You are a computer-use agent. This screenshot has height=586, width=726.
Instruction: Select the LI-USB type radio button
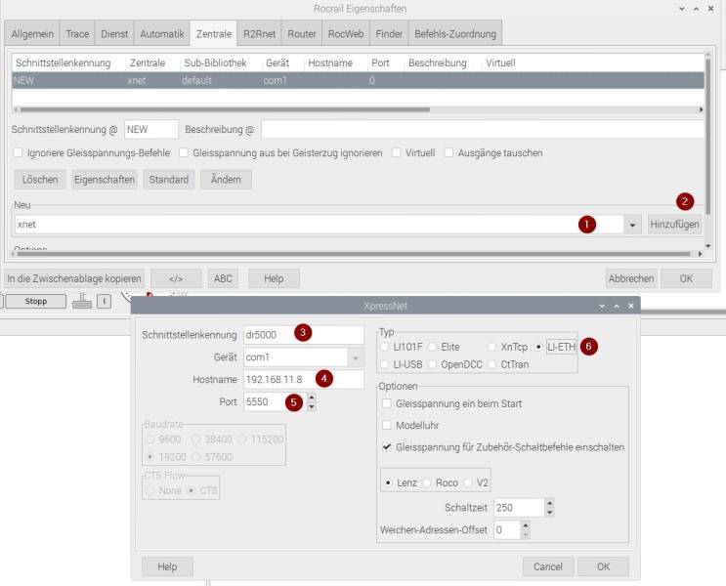384,364
